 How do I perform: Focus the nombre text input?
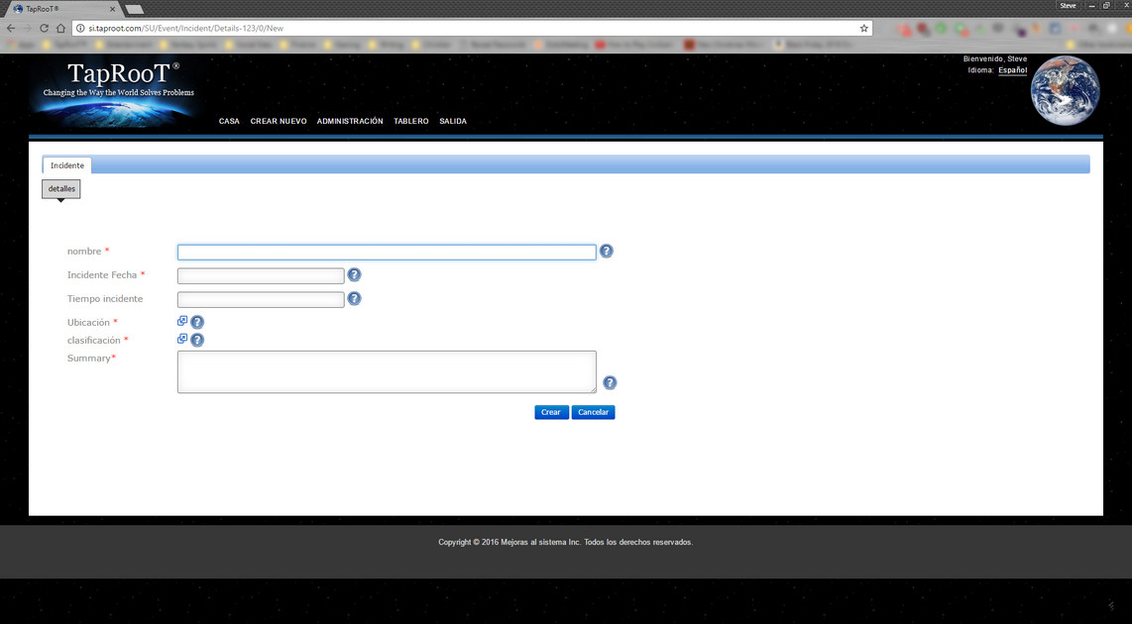(387, 253)
